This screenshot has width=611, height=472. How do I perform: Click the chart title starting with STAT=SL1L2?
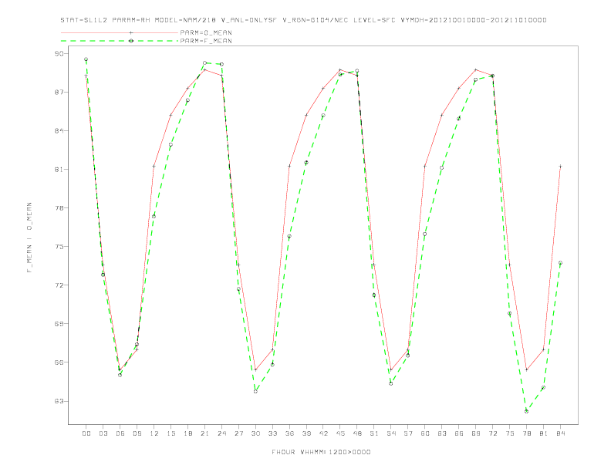tap(303, 20)
